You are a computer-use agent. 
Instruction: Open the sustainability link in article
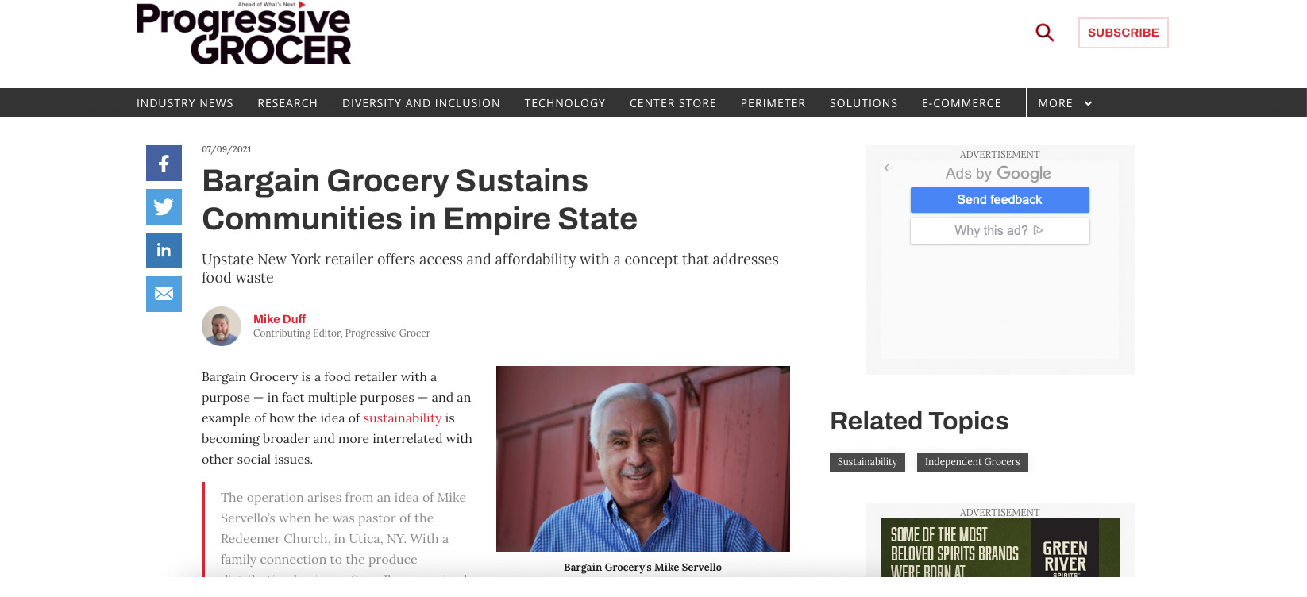coord(403,418)
